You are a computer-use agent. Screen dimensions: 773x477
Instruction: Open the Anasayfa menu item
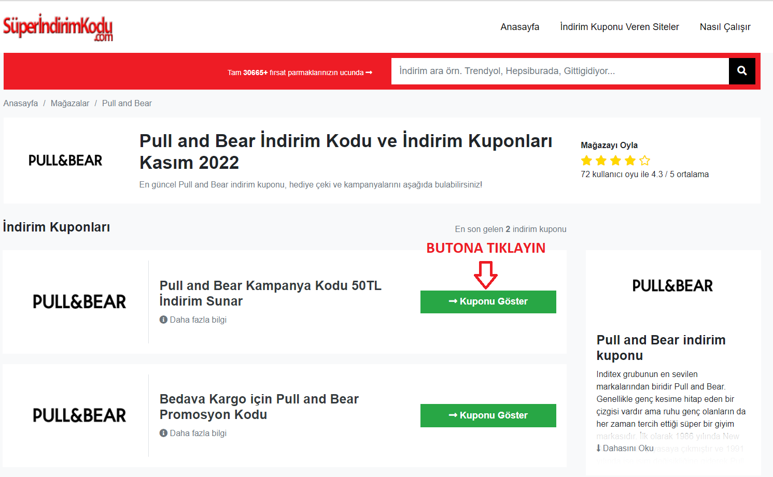[519, 26]
